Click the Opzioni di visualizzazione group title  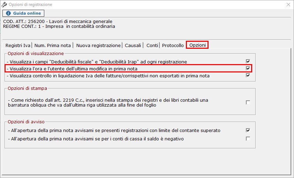click(x=36, y=53)
